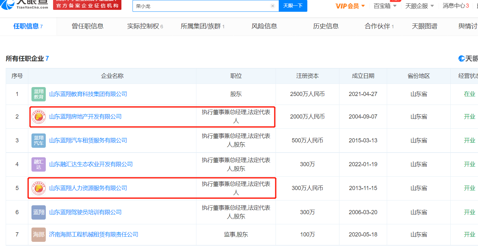Screen dimensions: 478x252
Task: Click the search input containing 荣小龙
Action: [x=200, y=6]
